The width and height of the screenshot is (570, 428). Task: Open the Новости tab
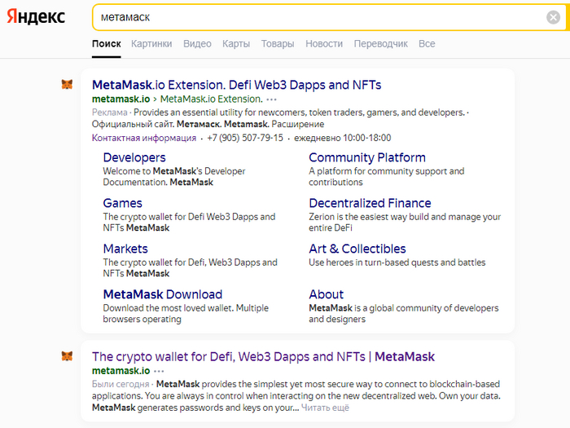pyautogui.click(x=324, y=44)
